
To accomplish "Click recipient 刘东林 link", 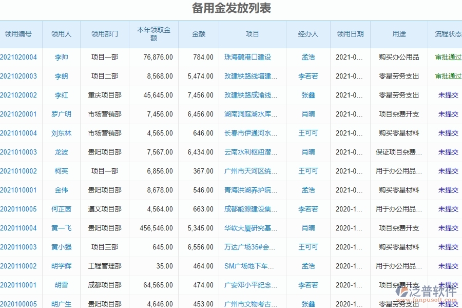I will pos(61,133).
